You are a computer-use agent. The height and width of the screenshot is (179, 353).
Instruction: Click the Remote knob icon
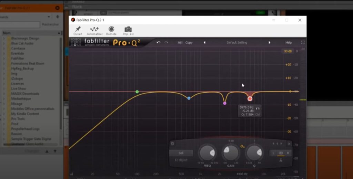[x=111, y=29]
